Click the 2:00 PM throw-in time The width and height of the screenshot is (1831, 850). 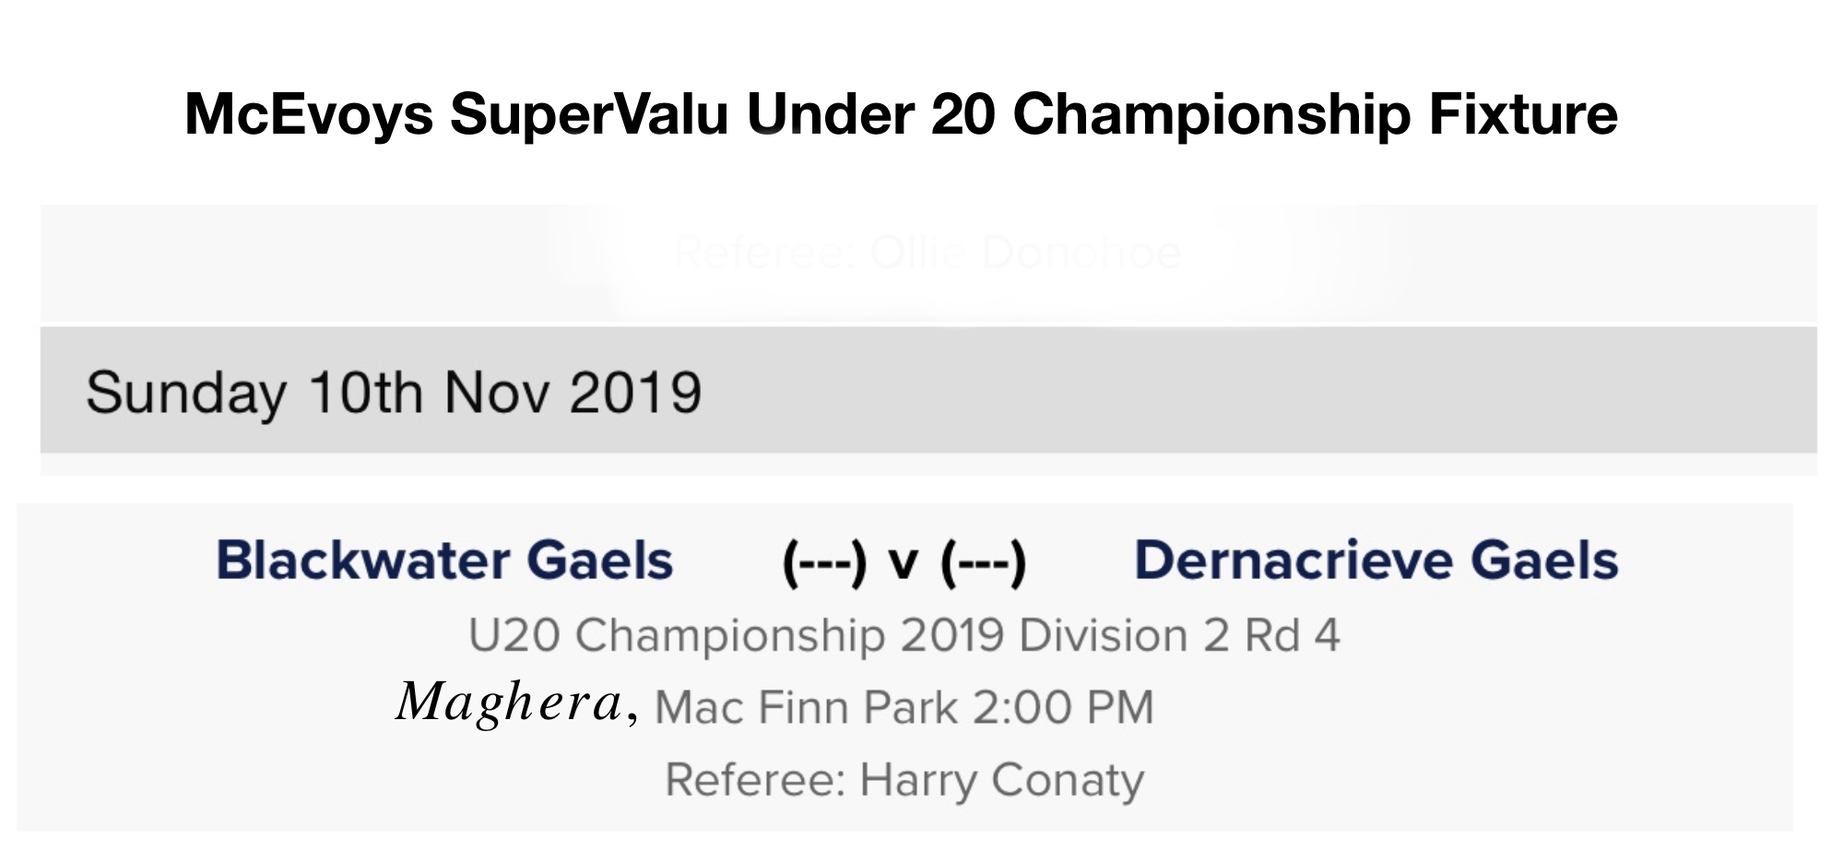[1063, 708]
